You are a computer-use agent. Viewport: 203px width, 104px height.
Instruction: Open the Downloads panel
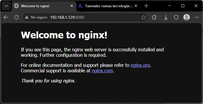click(166, 17)
